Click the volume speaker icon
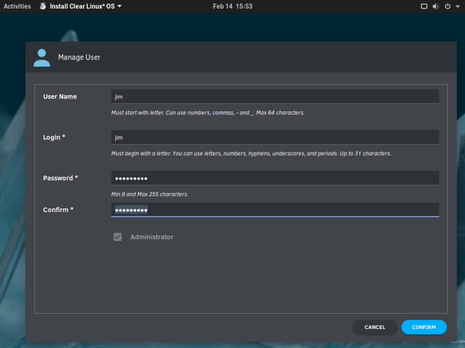 436,7
